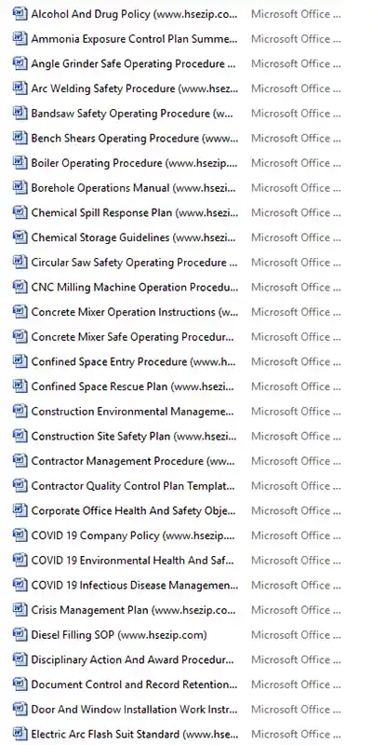Select file Chemical Spill Response Plan
The width and height of the screenshot is (372, 745).
[135, 212]
